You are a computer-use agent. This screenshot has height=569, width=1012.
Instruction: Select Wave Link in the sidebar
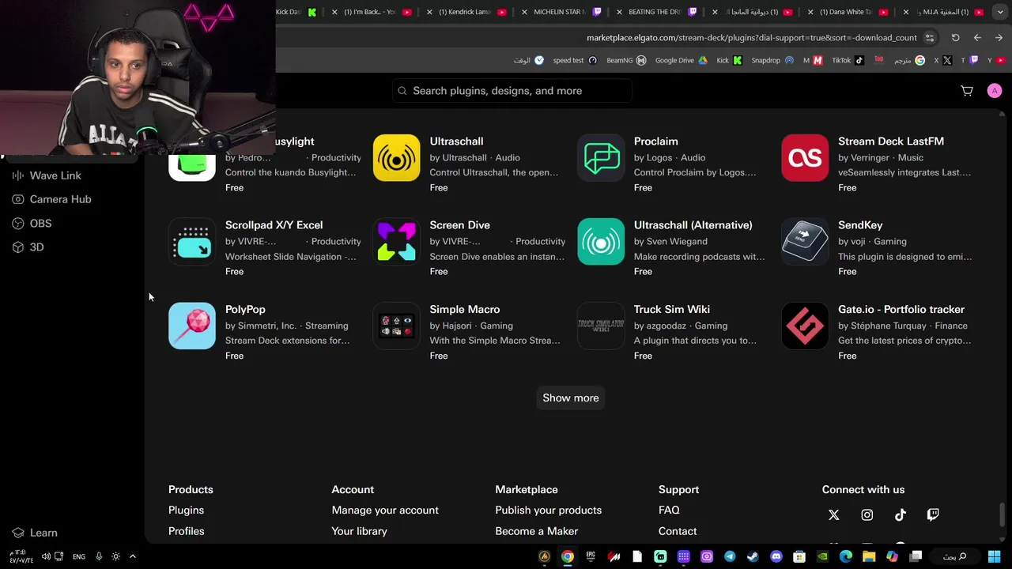click(47, 175)
